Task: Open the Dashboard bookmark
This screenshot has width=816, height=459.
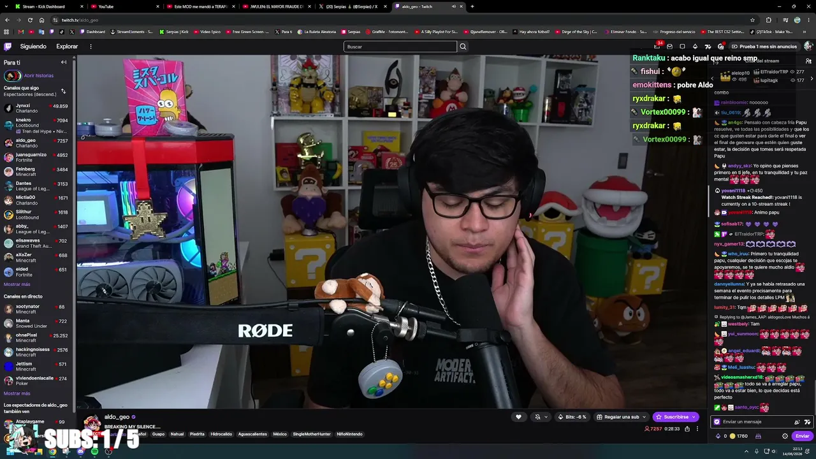Action: [92, 32]
